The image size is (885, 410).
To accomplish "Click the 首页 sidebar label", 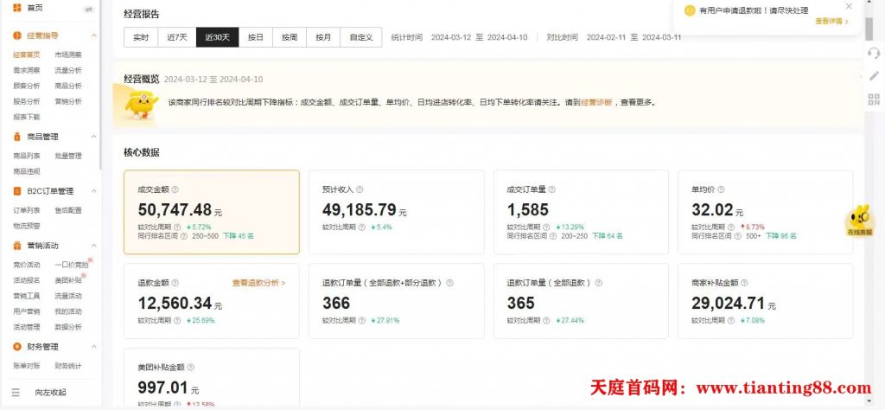I will coord(35,8).
